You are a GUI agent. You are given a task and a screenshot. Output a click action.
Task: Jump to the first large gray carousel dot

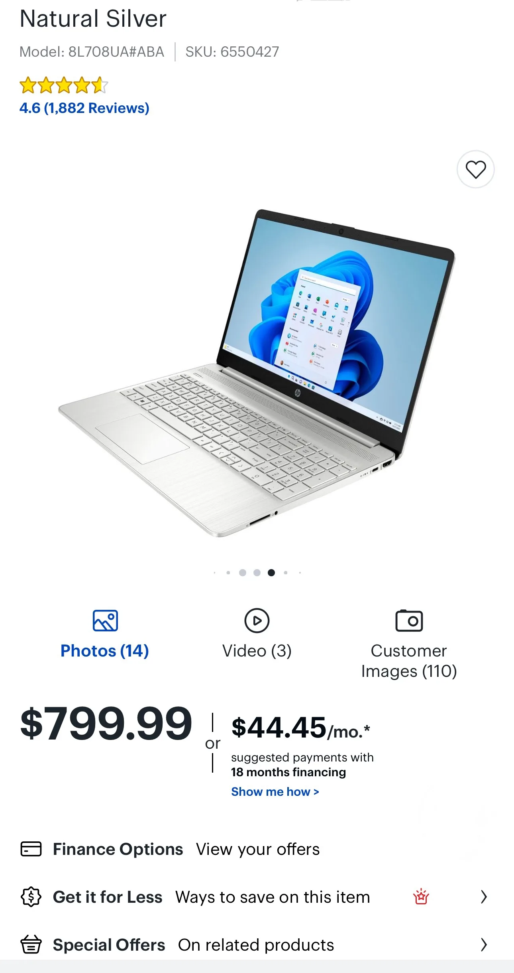pos(242,573)
